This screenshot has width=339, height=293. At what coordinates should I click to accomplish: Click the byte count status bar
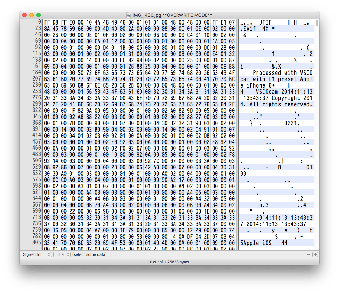pos(169,262)
